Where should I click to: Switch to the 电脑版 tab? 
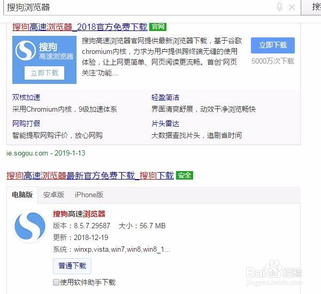(22, 195)
